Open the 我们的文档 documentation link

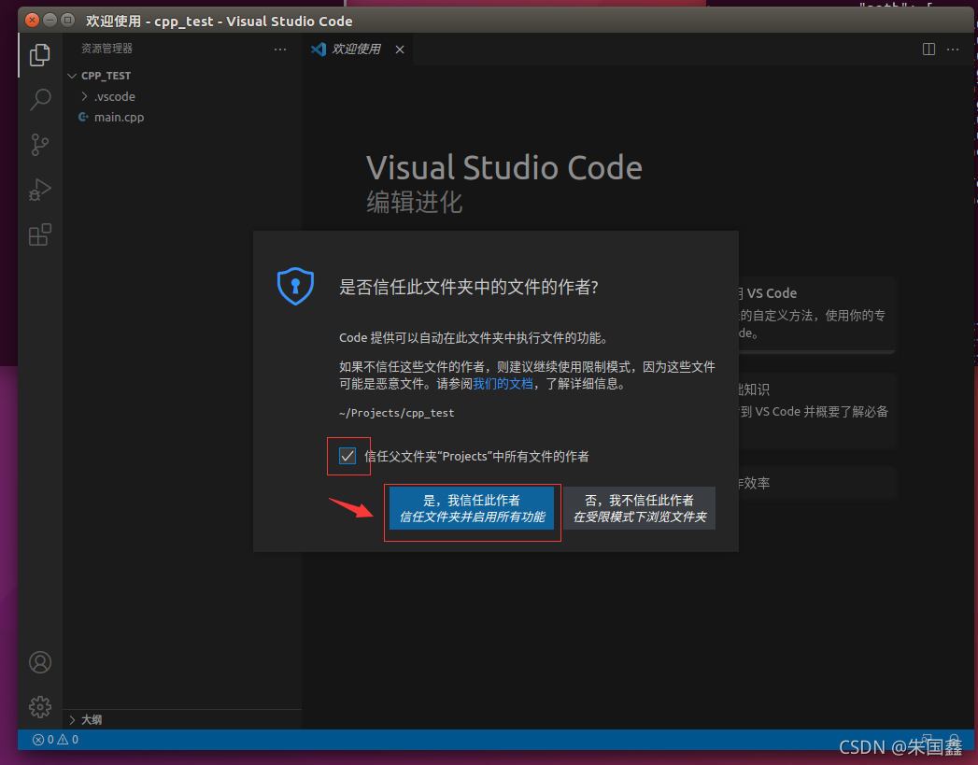pos(503,384)
